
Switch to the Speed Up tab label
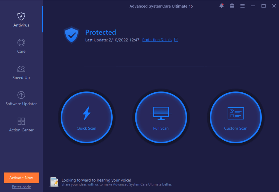21,78
